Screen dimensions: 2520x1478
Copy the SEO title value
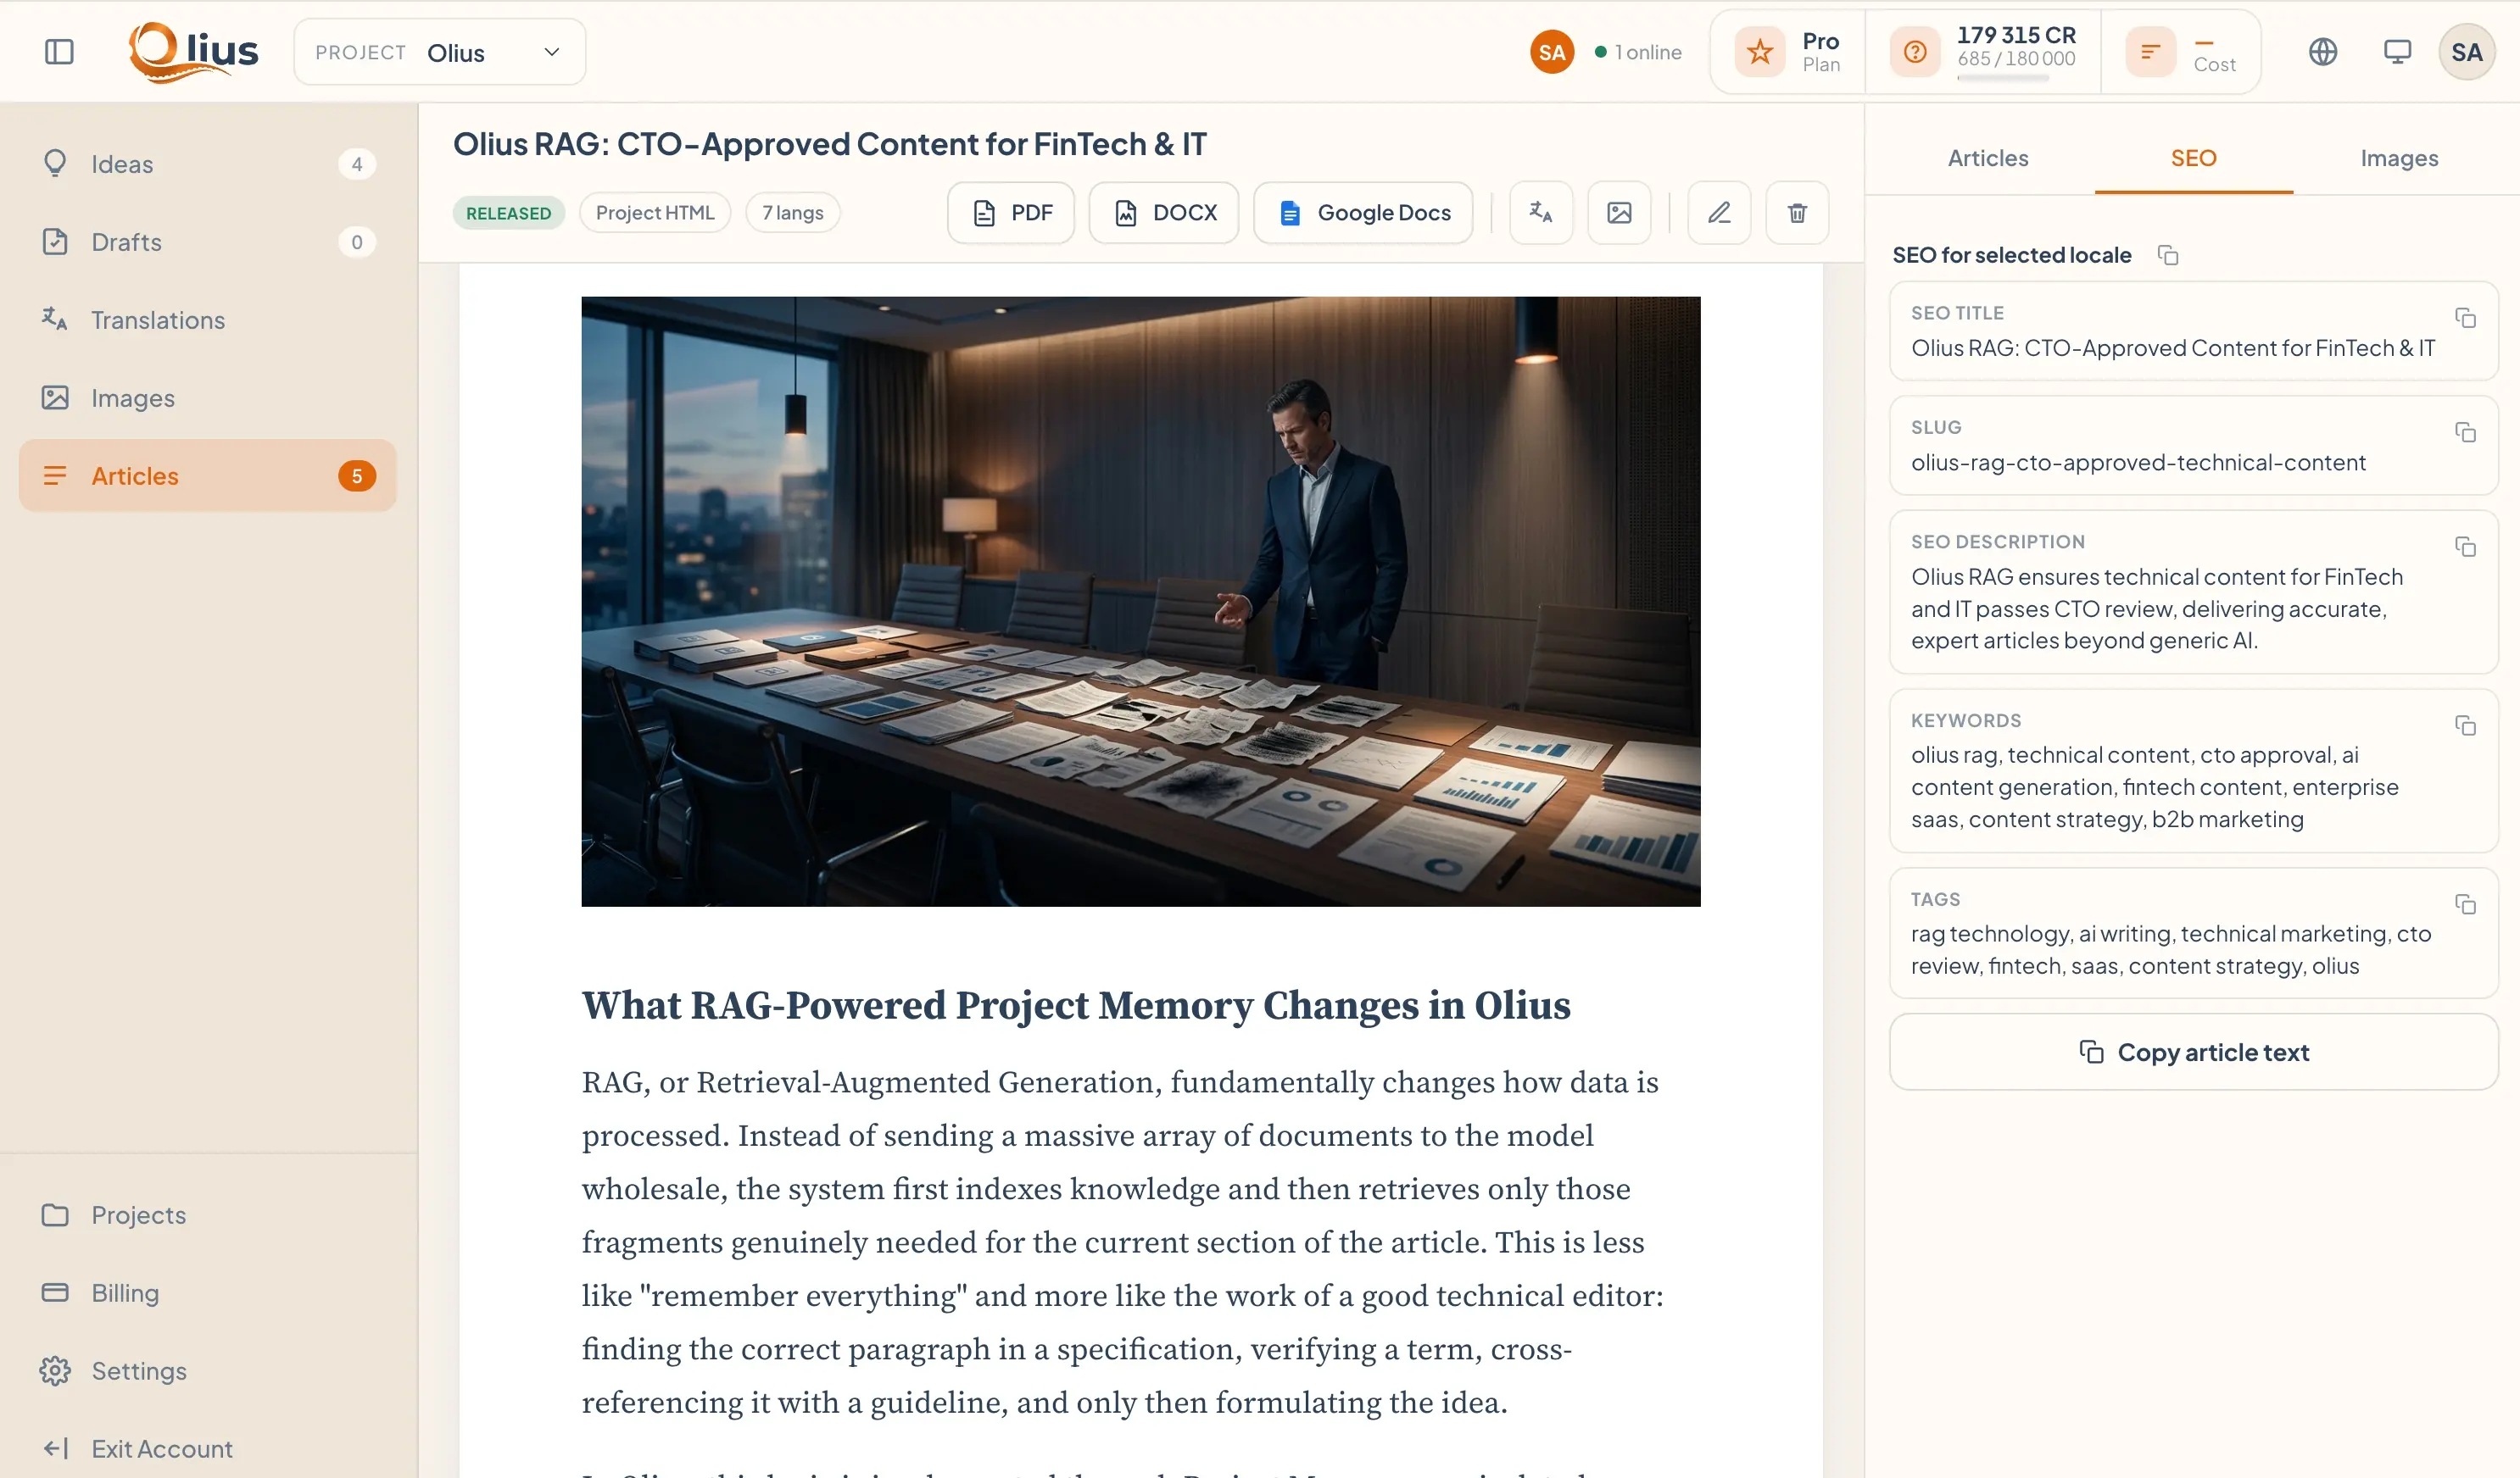[2465, 318]
